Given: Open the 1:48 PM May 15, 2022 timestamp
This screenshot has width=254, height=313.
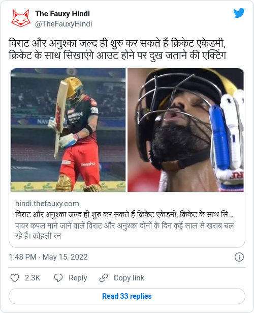Looking at the screenshot, I should point(48,257).
